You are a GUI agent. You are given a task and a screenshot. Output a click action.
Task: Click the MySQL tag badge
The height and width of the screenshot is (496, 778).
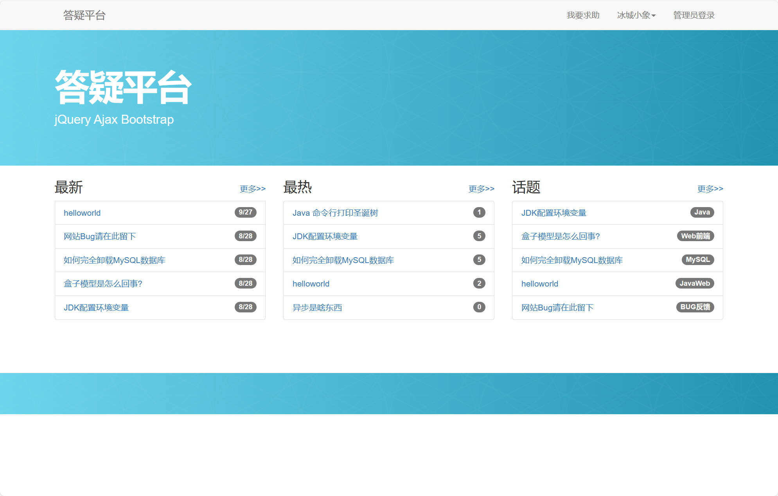pyautogui.click(x=697, y=260)
